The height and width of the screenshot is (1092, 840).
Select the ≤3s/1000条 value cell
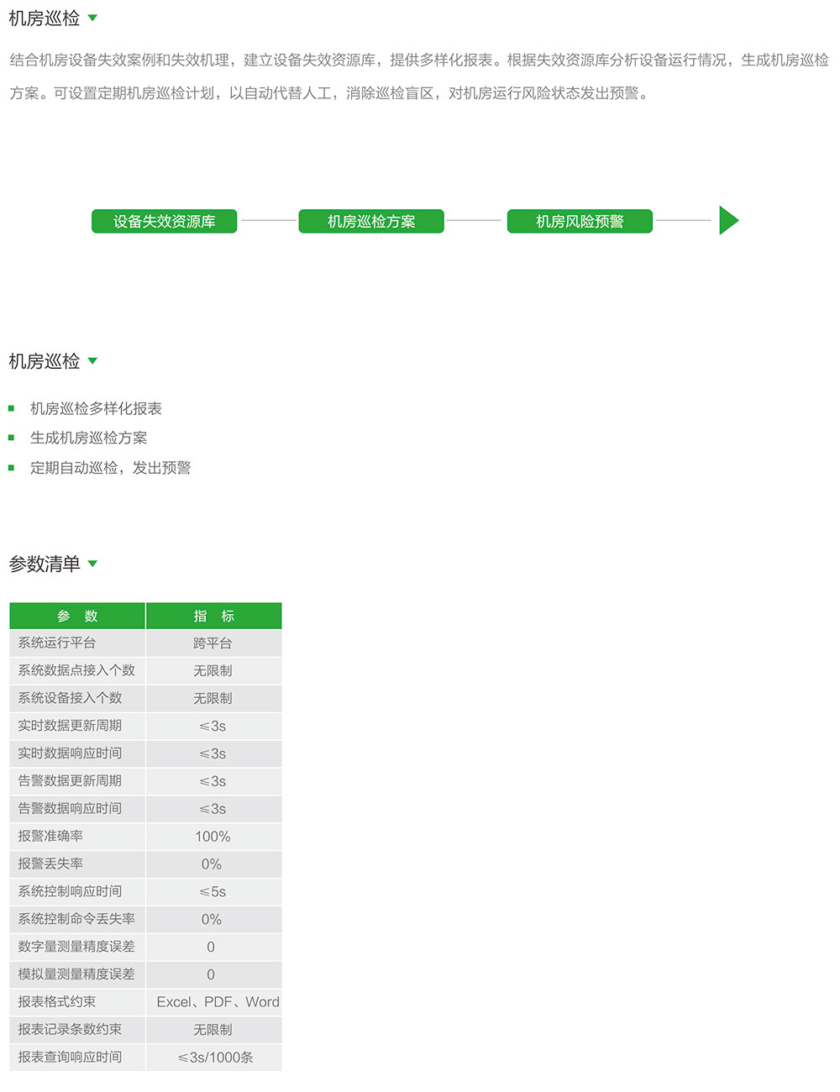(215, 1058)
